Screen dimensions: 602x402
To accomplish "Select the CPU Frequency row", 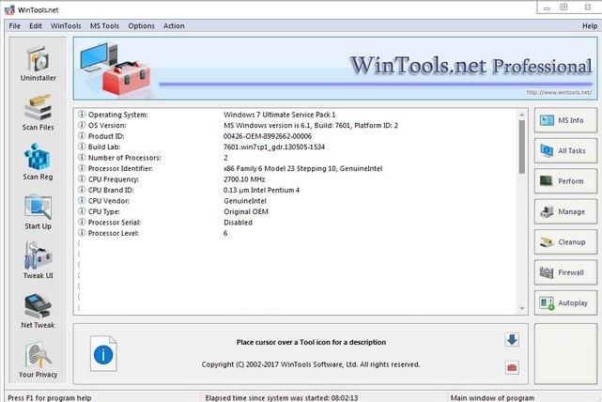I will pos(296,178).
